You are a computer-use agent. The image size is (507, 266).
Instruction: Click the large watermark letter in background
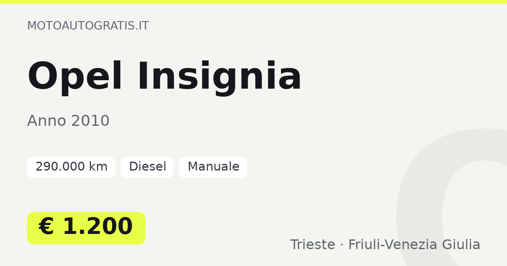pyautogui.click(x=452, y=198)
